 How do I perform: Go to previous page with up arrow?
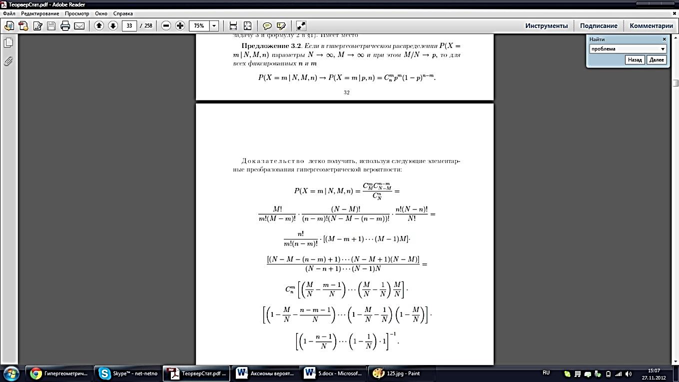click(99, 25)
